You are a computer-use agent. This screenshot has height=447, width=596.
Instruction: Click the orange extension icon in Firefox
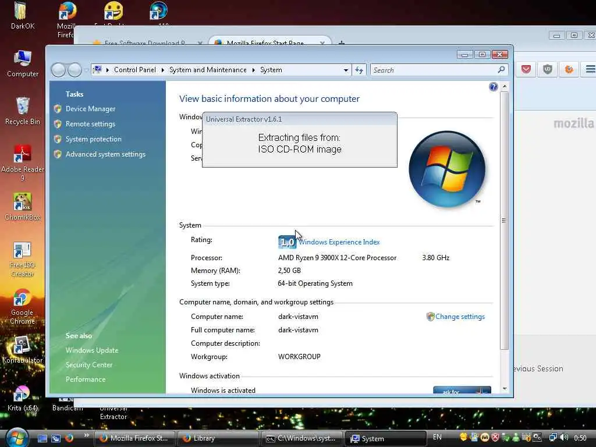569,69
